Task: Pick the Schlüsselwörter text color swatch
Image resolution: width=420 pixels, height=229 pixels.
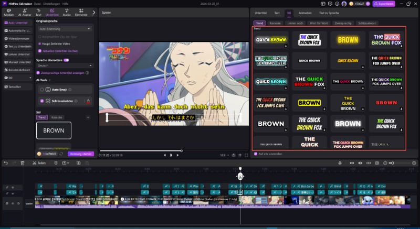Action: click(x=88, y=101)
